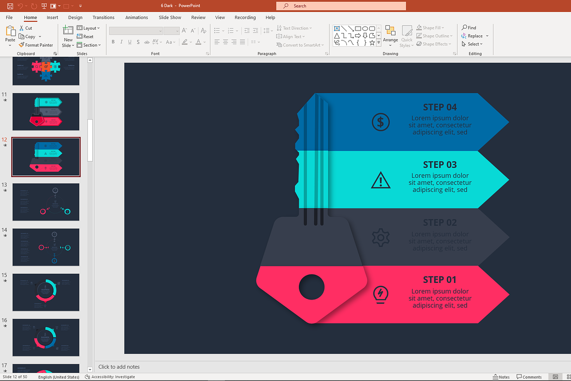Image resolution: width=571 pixels, height=381 pixels.
Task: Click Accessibility: Investigate in status bar
Action: [x=110, y=377]
